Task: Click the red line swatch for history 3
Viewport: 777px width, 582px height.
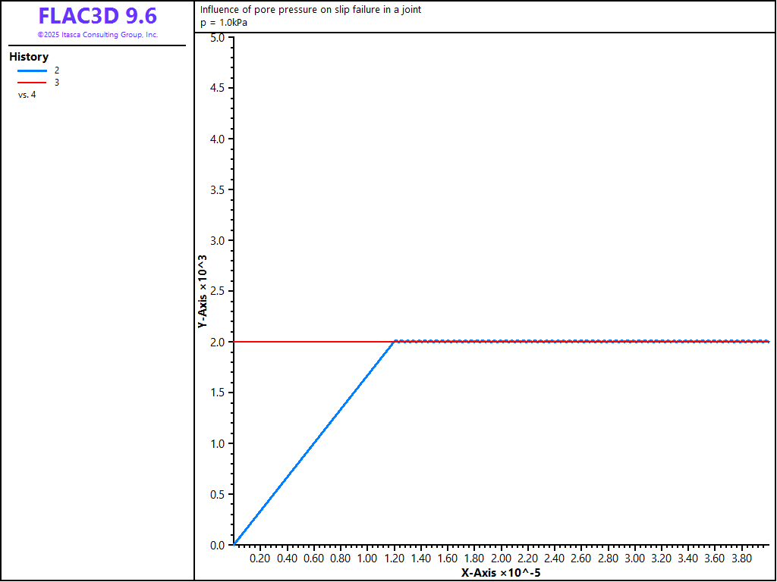Action: pos(32,83)
